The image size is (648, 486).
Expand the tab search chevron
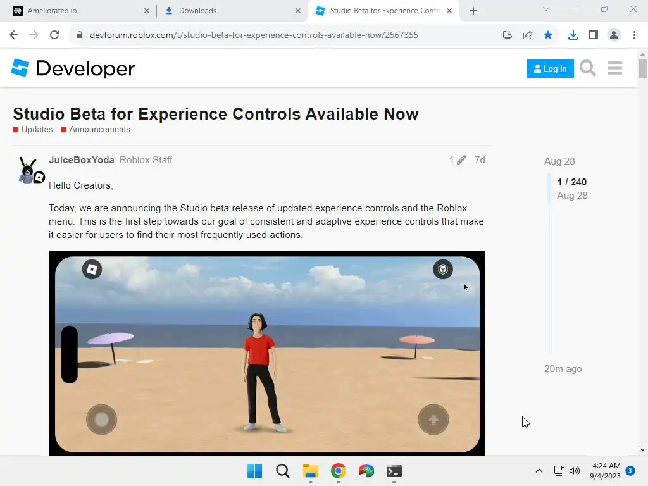pos(546,9)
